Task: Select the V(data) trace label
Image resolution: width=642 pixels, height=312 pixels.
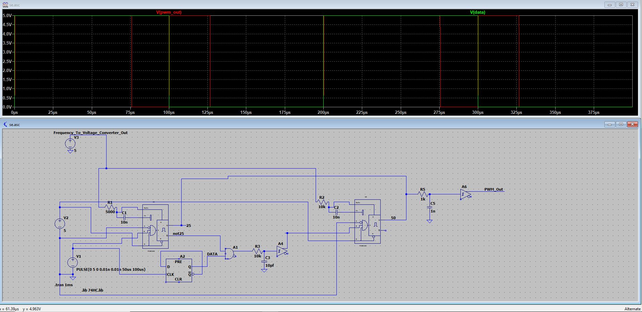Action: click(x=477, y=12)
